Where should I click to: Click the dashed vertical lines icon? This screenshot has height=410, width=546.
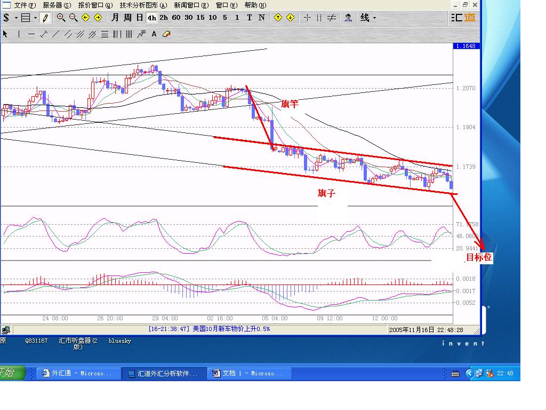pyautogui.click(x=319, y=18)
